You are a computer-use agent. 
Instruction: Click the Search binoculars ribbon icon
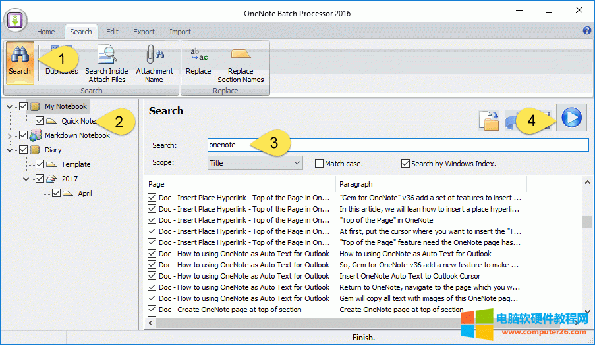[20, 62]
